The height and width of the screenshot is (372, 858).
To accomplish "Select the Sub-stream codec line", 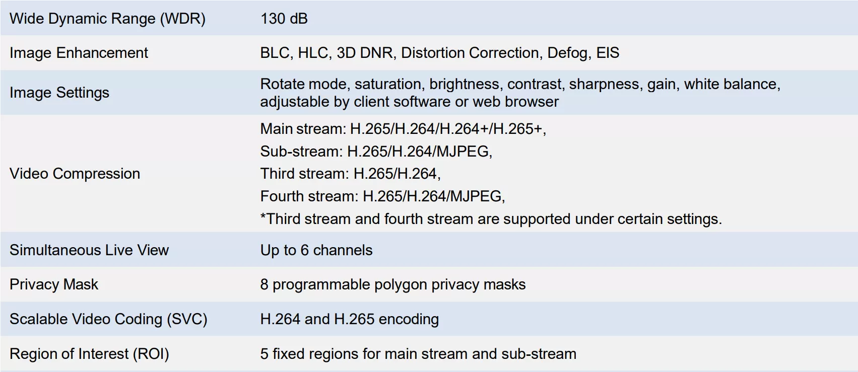I will [x=376, y=151].
